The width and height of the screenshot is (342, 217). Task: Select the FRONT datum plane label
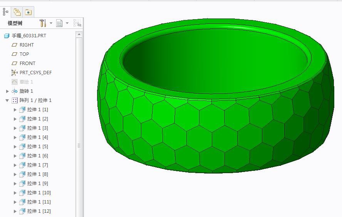tap(27, 63)
